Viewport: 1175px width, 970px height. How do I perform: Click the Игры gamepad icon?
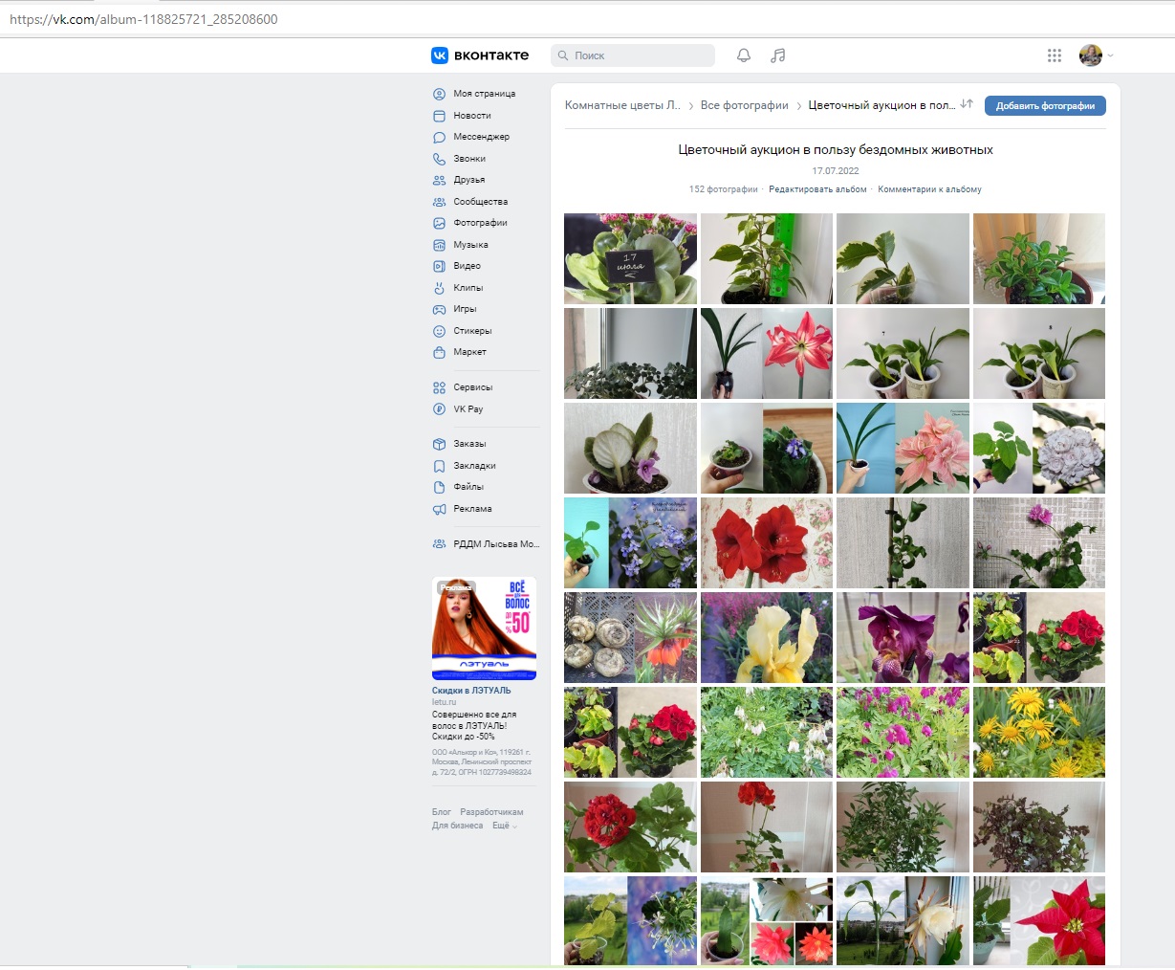pyautogui.click(x=440, y=309)
